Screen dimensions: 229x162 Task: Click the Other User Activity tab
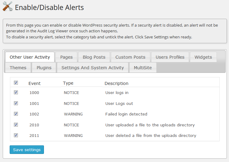30,57
